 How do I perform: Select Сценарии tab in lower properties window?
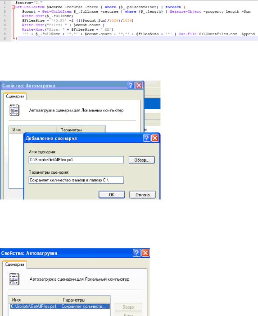[14, 265]
